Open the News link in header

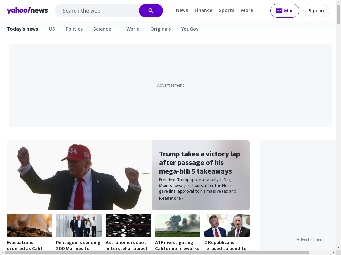tap(182, 10)
